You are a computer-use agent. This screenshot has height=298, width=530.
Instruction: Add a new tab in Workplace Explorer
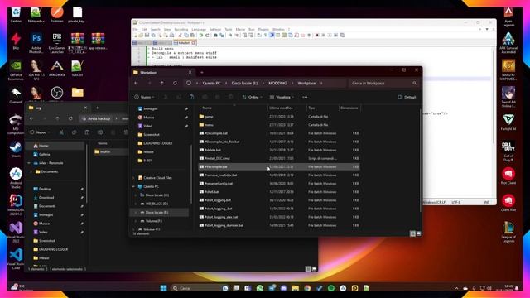pyautogui.click(x=202, y=72)
